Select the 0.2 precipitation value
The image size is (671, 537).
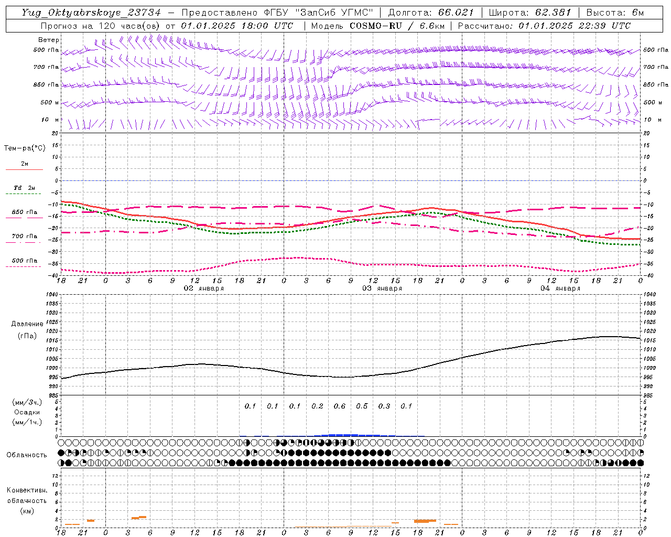point(317,406)
